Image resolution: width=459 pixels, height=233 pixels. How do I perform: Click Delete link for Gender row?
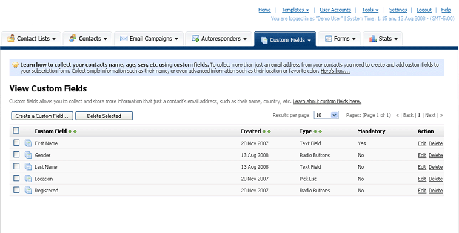pyautogui.click(x=435, y=156)
